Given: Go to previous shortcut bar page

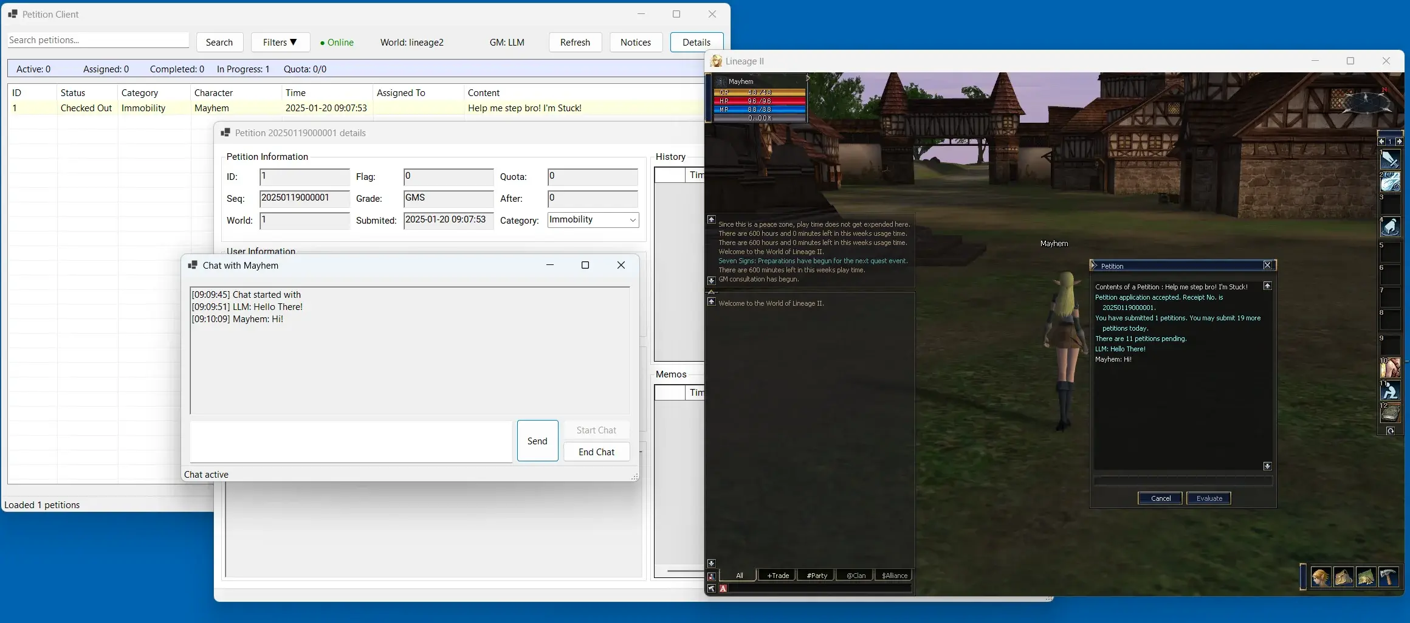Looking at the screenshot, I should 1381,141.
